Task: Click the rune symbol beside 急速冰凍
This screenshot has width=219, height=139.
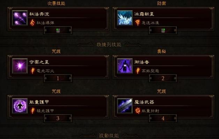Action: click(137, 23)
